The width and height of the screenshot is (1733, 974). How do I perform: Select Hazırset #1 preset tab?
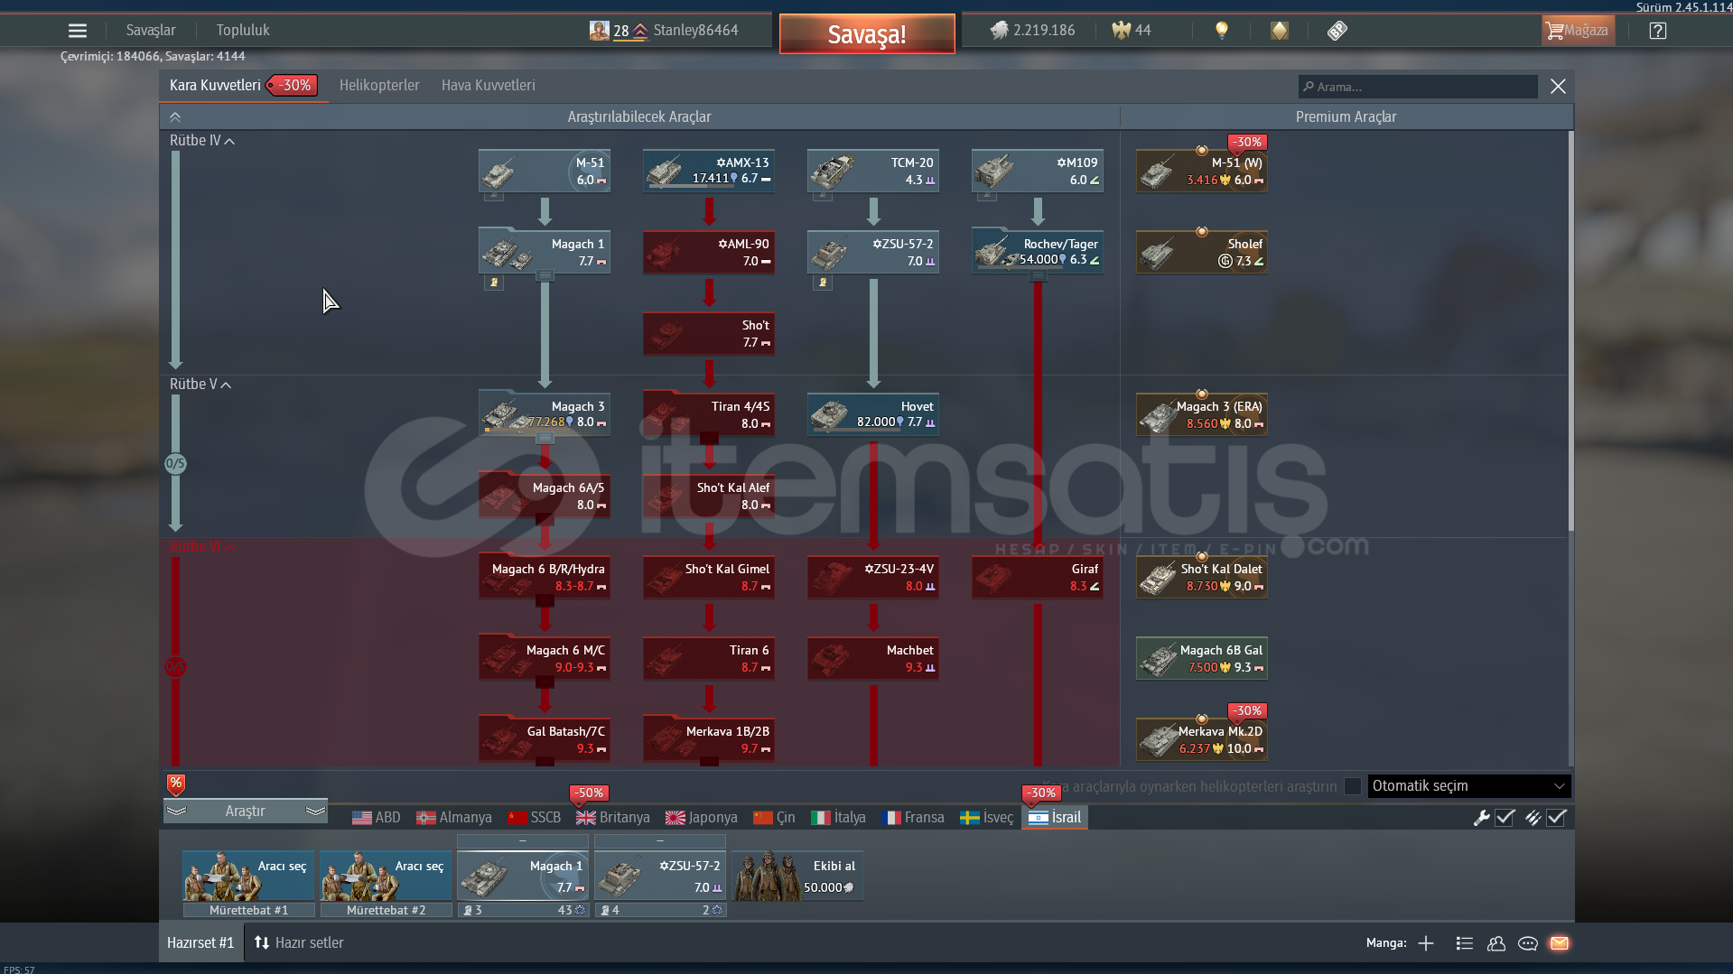pos(200,943)
